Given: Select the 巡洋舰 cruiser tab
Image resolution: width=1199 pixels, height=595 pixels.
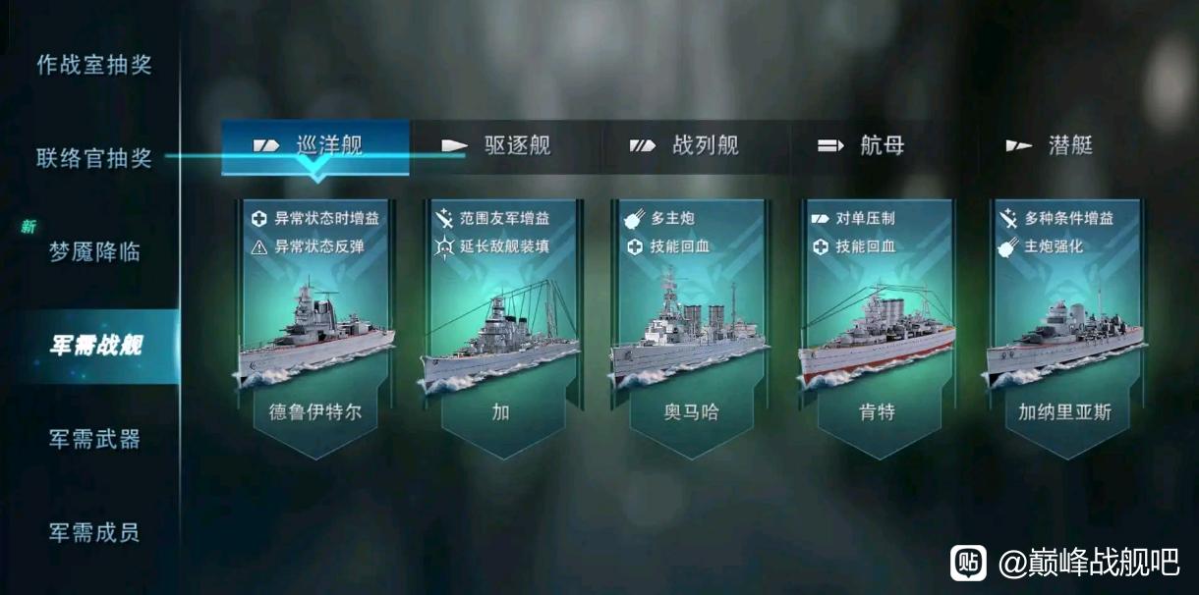Looking at the screenshot, I should [315, 146].
